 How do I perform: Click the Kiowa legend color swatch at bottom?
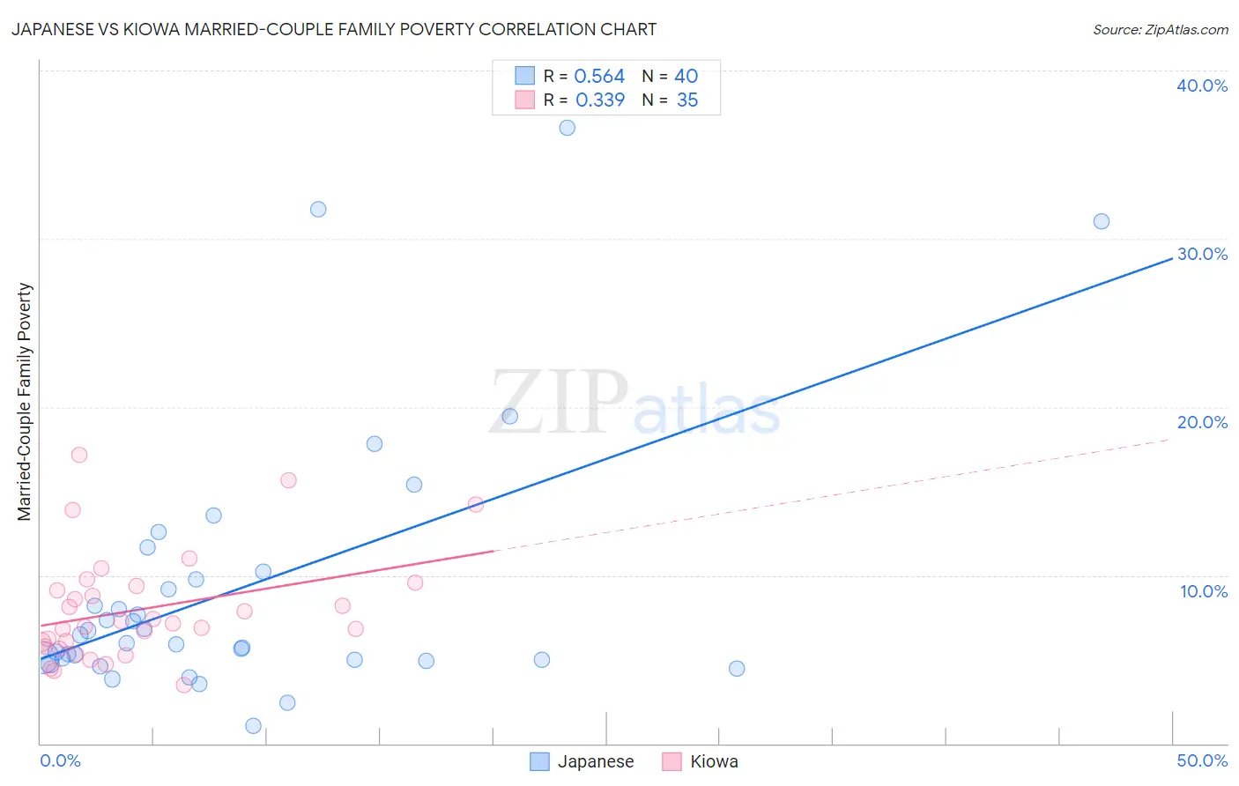[x=672, y=761]
